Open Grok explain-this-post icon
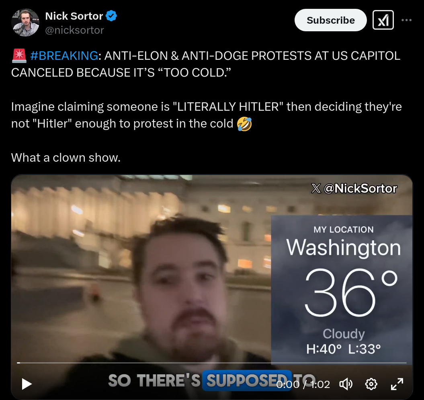Screen dimensions: 424x400 (383, 20)
